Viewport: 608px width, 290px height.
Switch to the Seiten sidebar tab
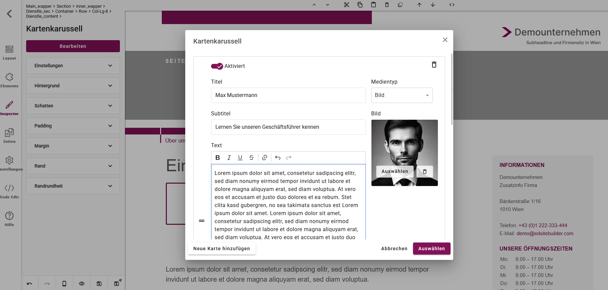[x=9, y=136]
